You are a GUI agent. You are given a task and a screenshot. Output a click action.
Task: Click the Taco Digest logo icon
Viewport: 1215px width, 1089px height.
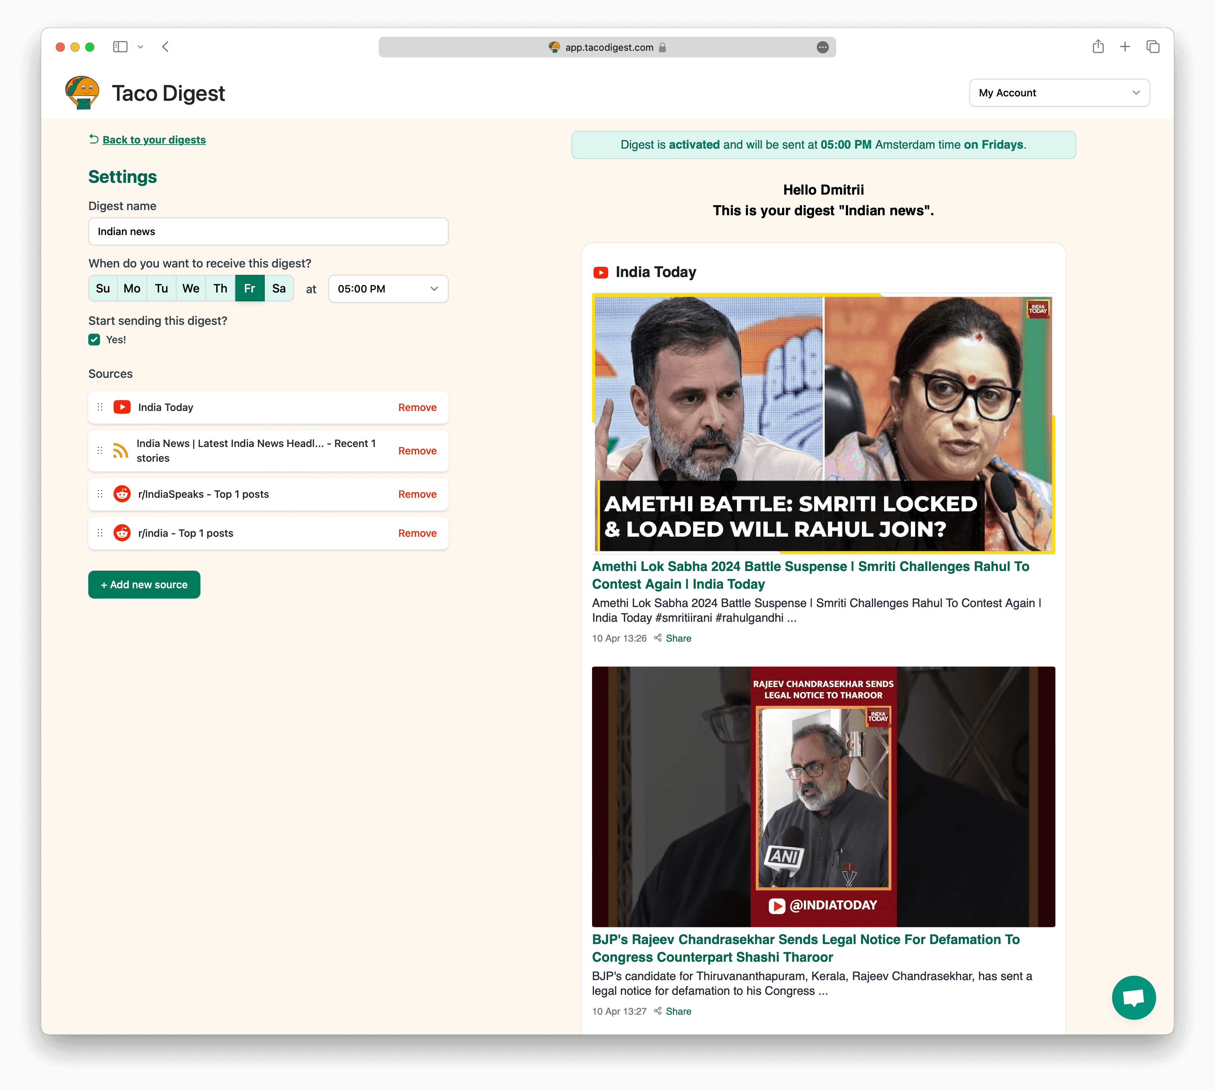tap(82, 93)
